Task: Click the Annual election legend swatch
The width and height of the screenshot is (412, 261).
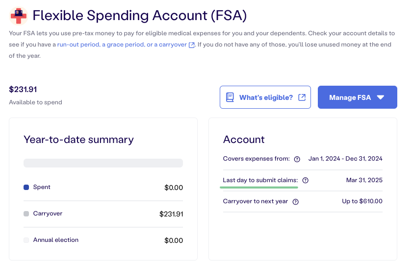Action: coord(26,240)
